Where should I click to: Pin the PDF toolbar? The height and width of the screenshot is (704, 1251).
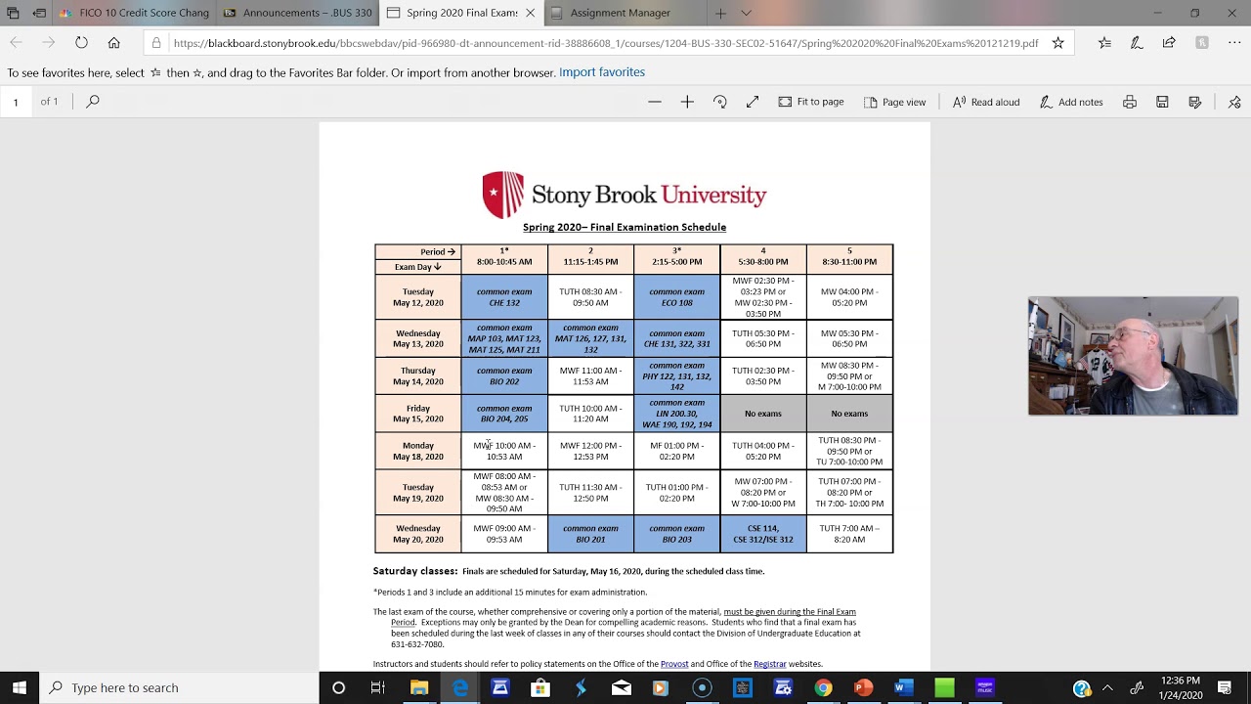click(1234, 102)
